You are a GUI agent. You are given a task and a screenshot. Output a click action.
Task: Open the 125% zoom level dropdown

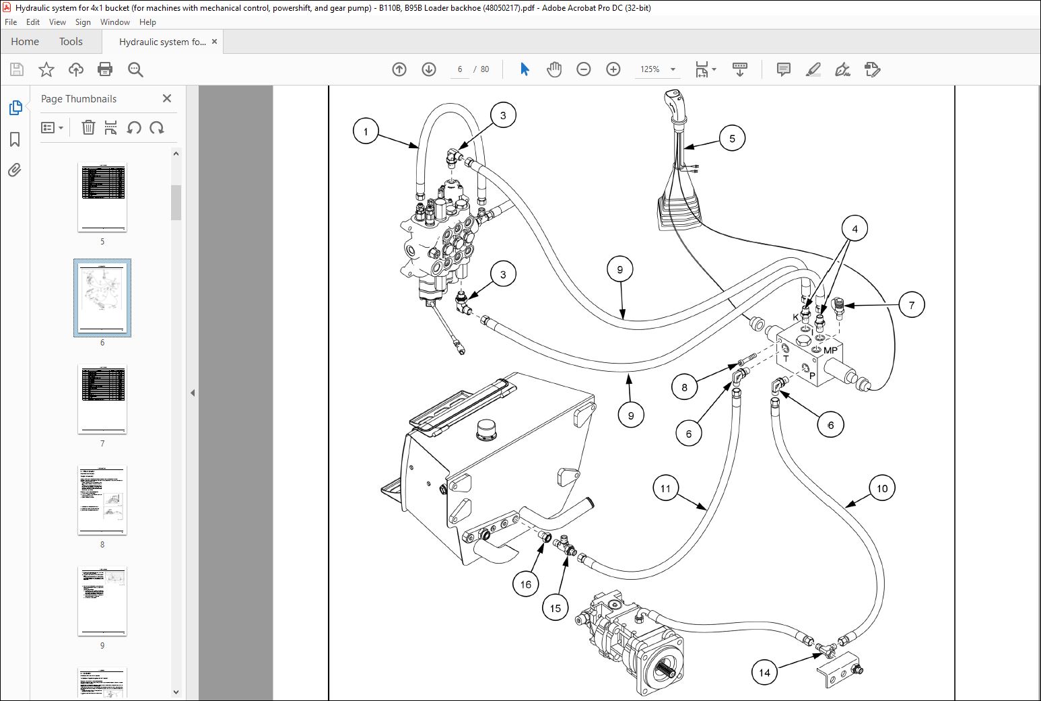coord(658,69)
